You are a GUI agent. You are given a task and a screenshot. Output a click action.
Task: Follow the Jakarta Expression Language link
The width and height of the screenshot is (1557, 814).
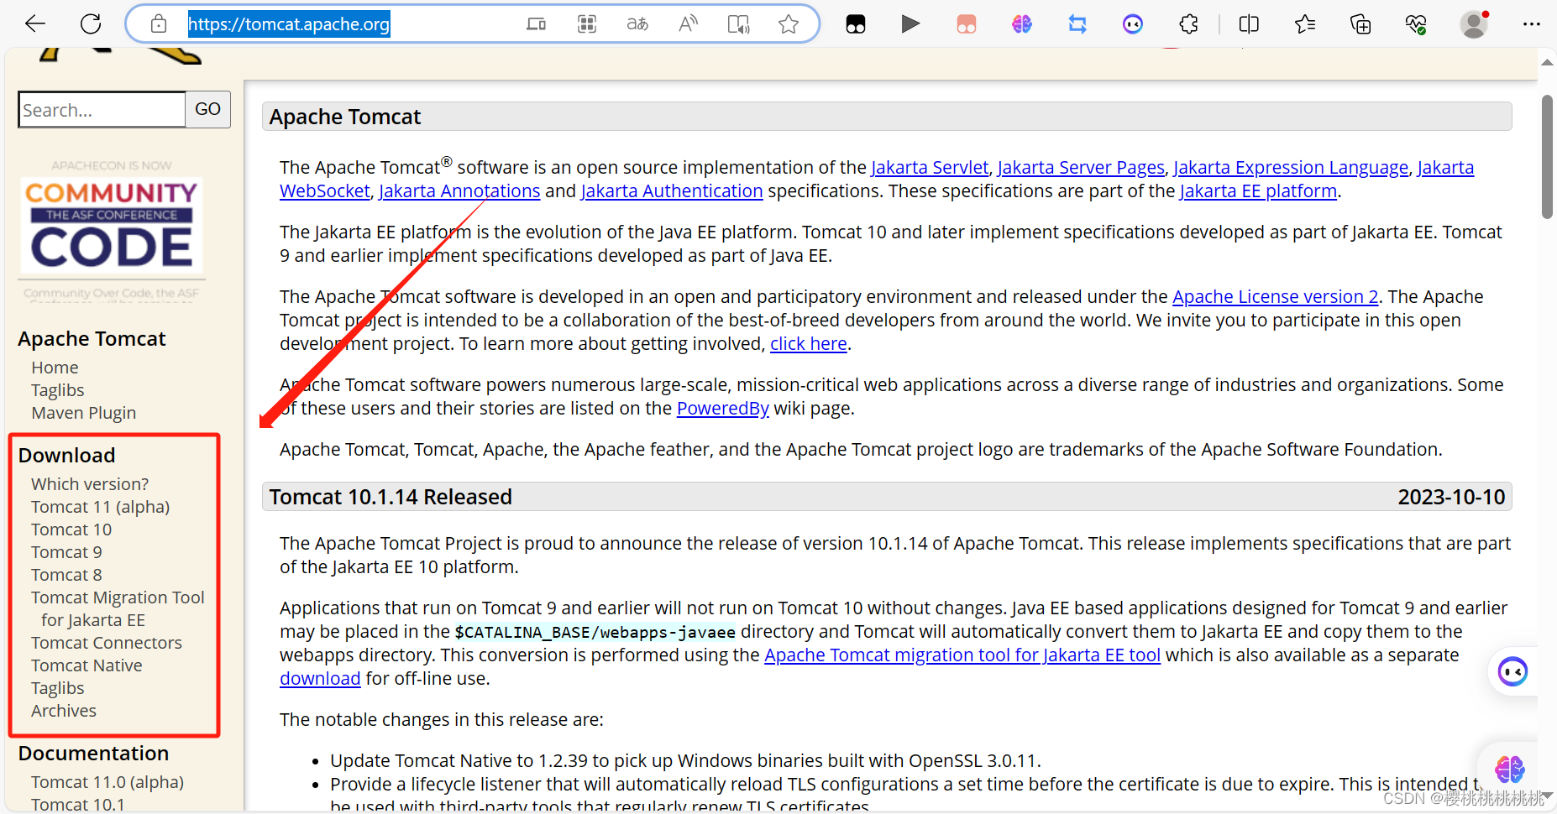1291,168
